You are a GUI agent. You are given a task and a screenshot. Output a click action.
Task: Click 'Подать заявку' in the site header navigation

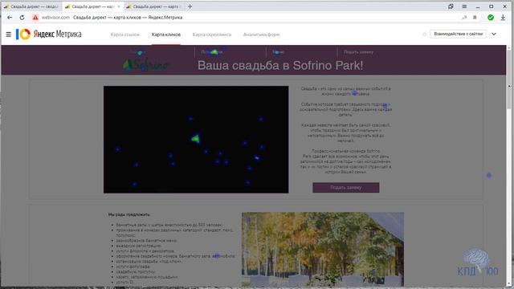click(358, 52)
